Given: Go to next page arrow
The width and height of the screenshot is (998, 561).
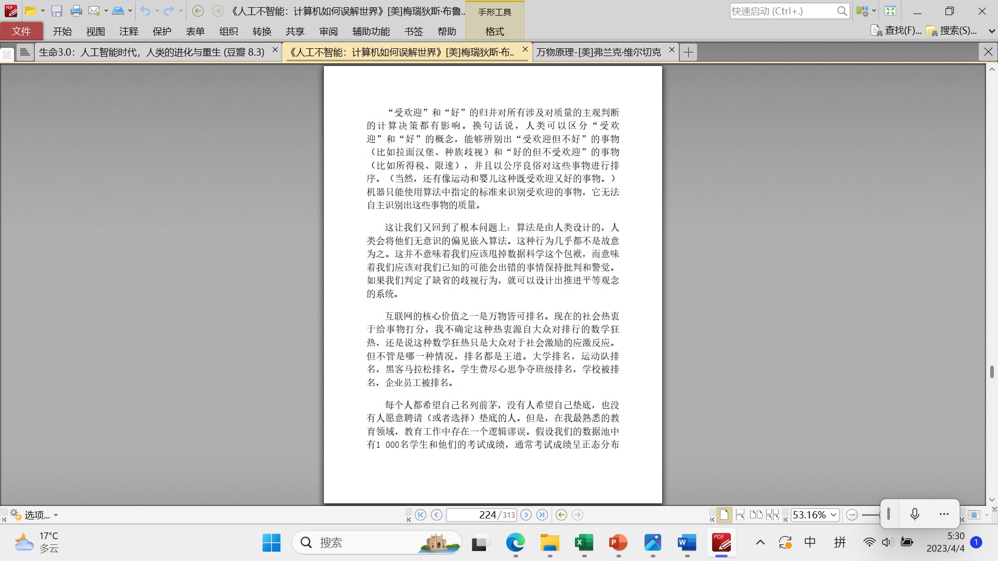Looking at the screenshot, I should [x=526, y=515].
